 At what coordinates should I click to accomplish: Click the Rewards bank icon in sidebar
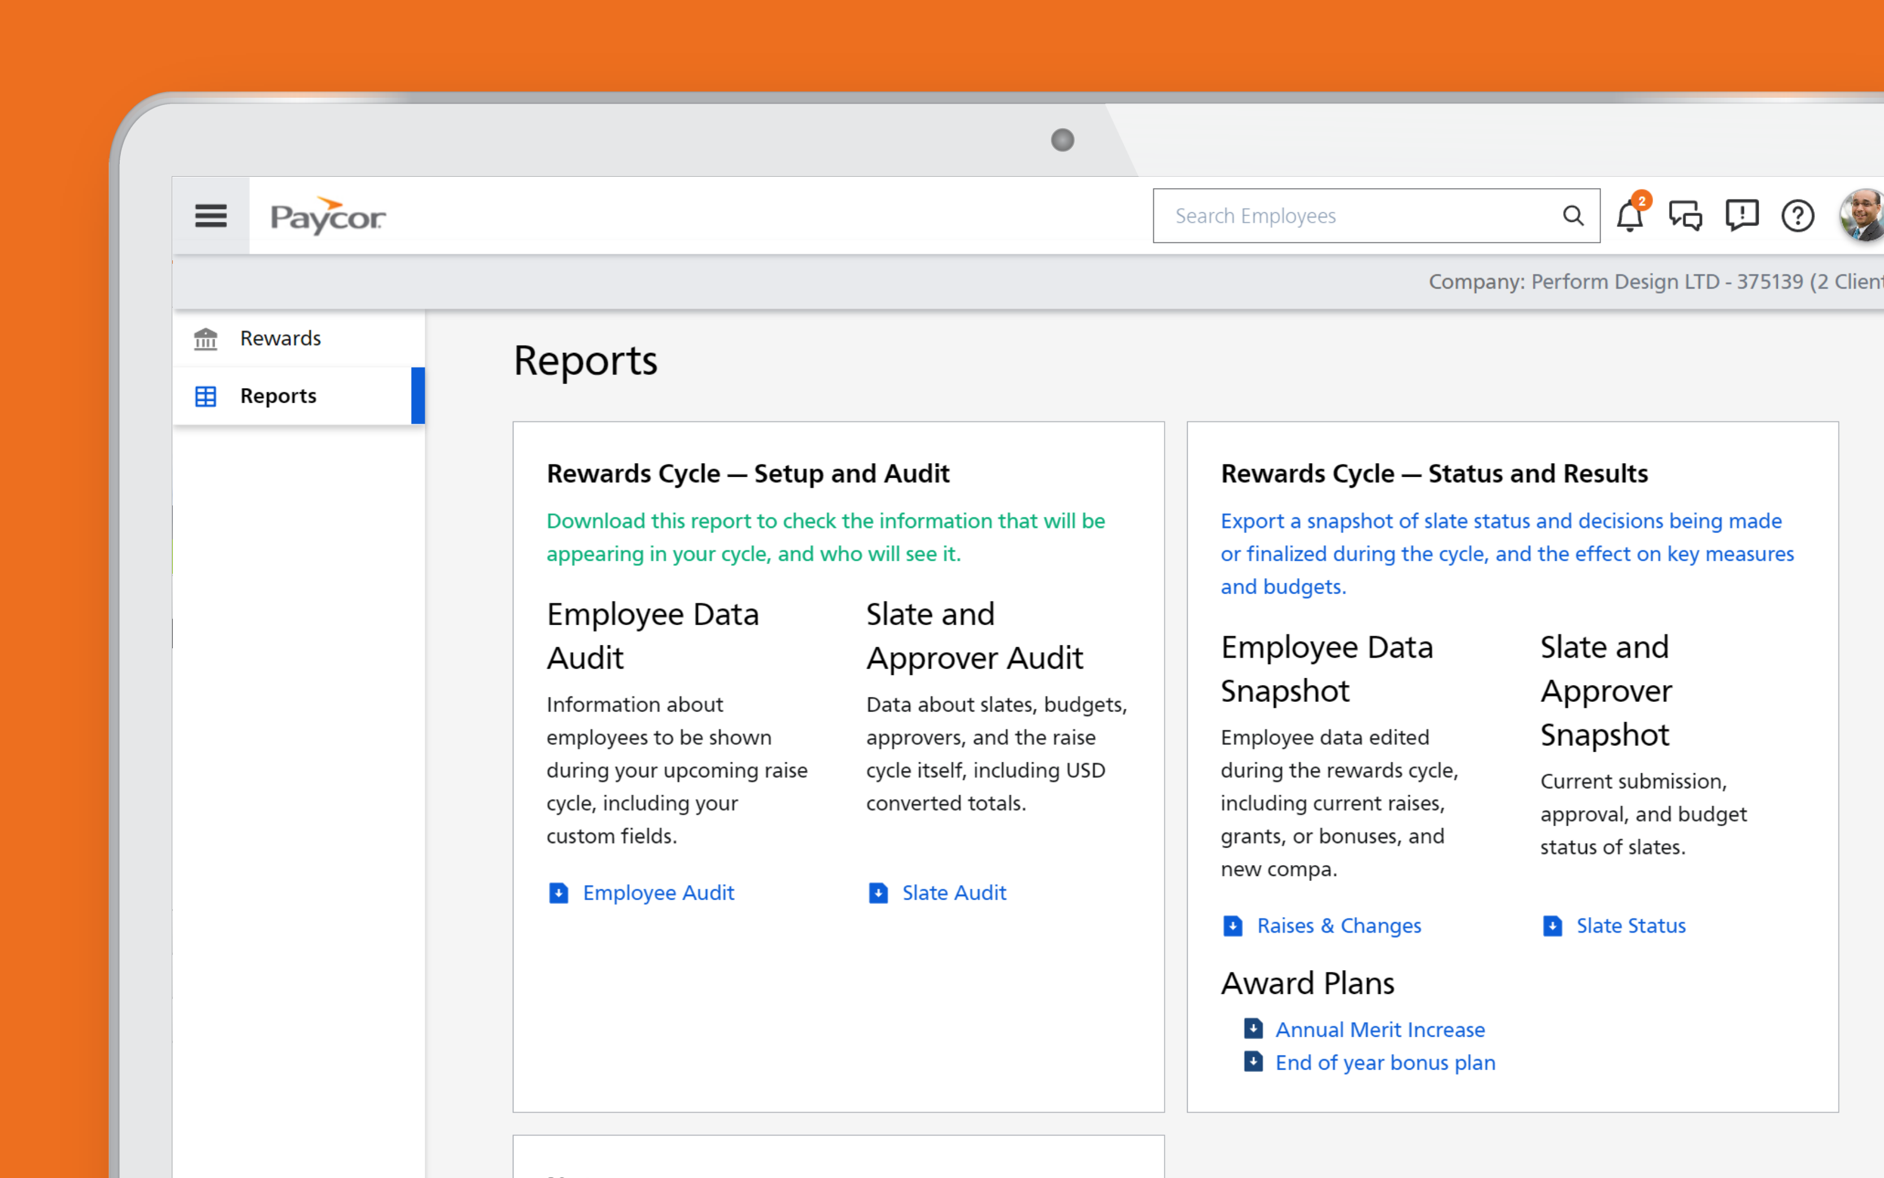point(206,339)
